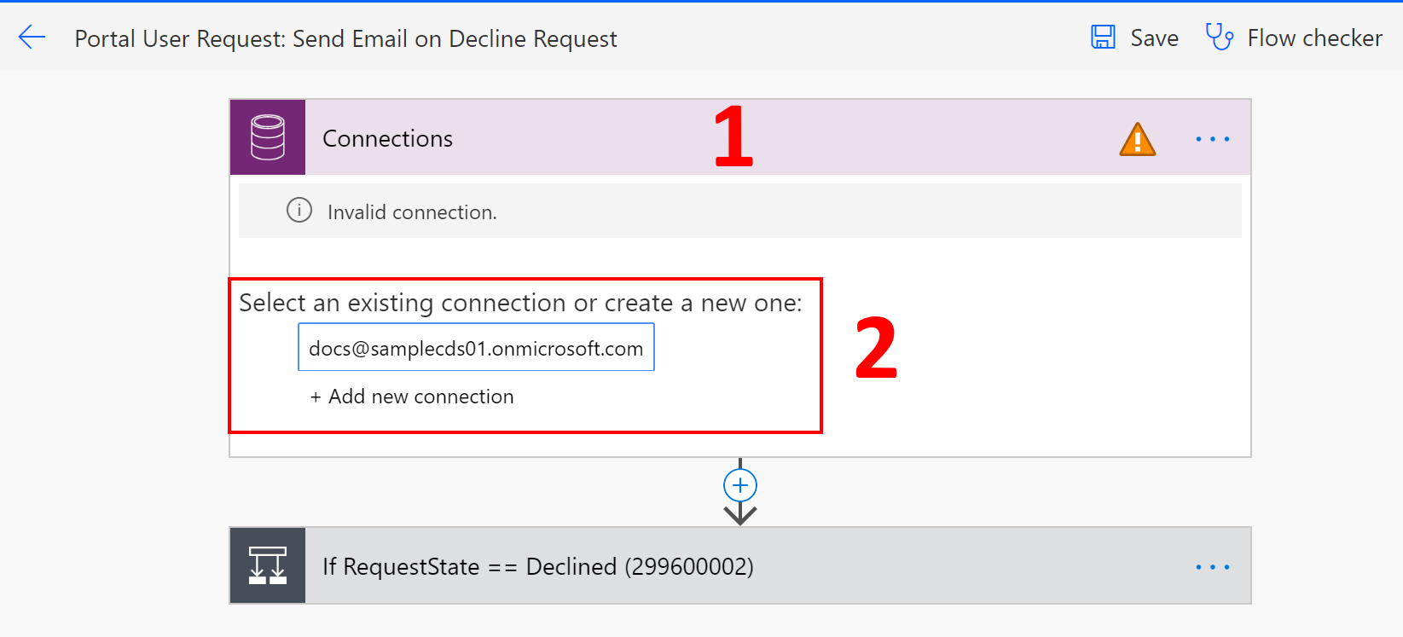This screenshot has height=637, width=1403.
Task: Click the arrow connector between steps
Action: pos(739,513)
